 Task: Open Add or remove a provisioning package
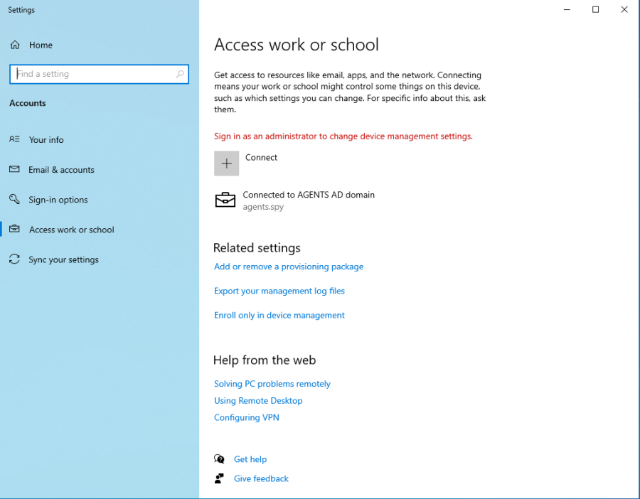(289, 266)
